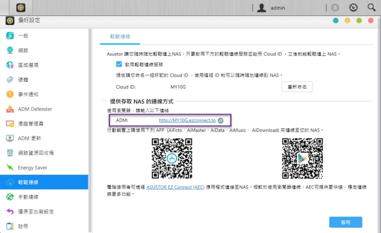Select the 區域選項 regional options icon
Image resolution: width=381 pixels, height=233 pixels.
[10, 65]
